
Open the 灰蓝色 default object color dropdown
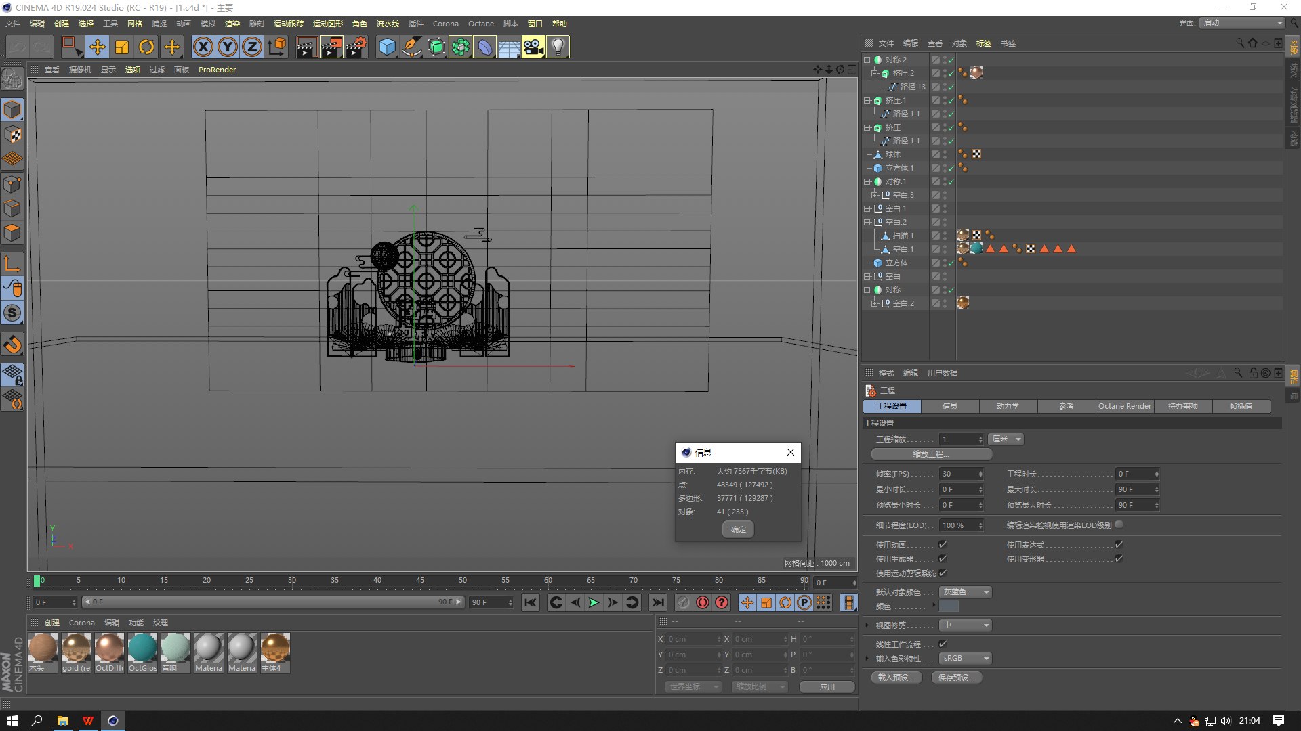tap(966, 592)
